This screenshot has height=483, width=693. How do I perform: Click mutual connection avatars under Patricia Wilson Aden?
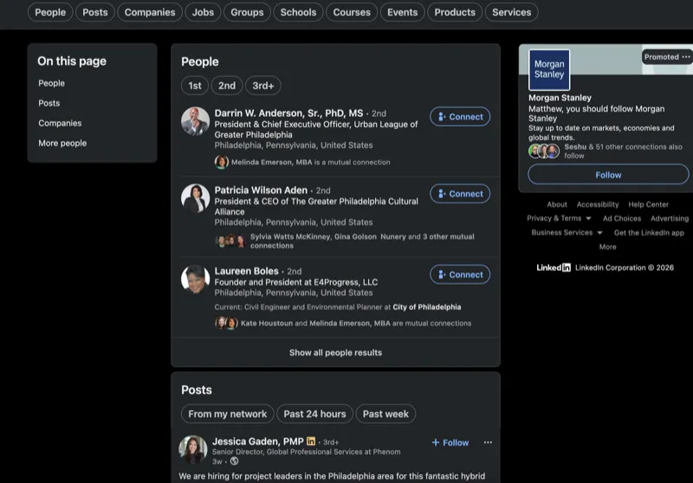[x=230, y=241]
